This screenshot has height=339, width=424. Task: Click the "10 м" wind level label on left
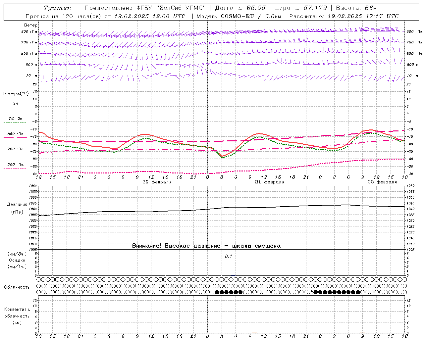pos(32,75)
